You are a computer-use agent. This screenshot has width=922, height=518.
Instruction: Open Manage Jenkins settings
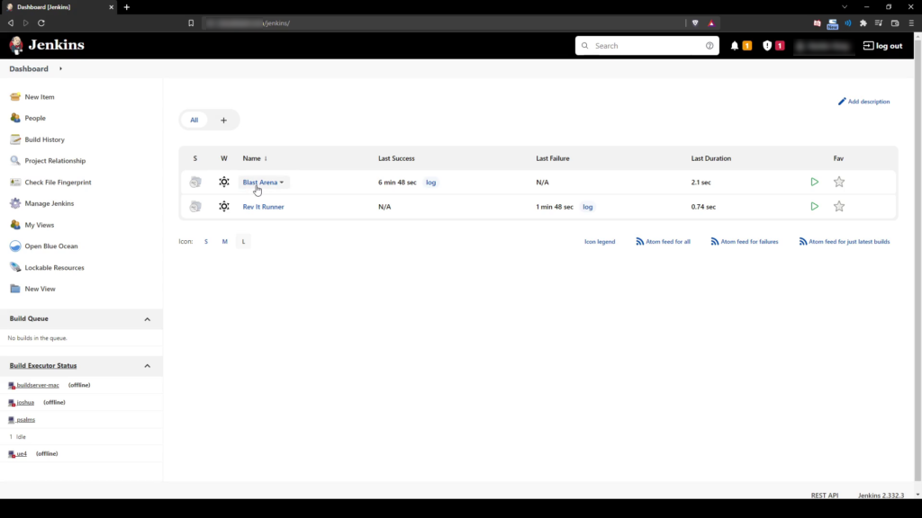(49, 203)
